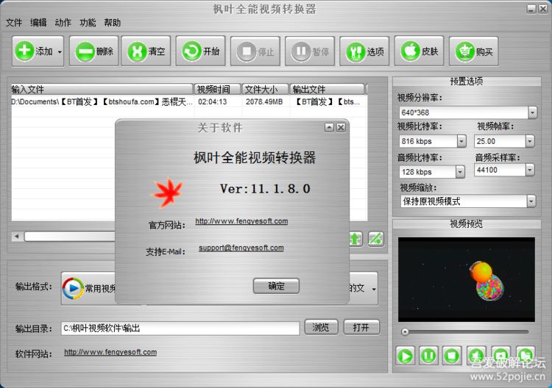Image resolution: width=552 pixels, height=388 pixels.
Task: Expand the 44100 sample rate dropdown
Action: click(529, 170)
